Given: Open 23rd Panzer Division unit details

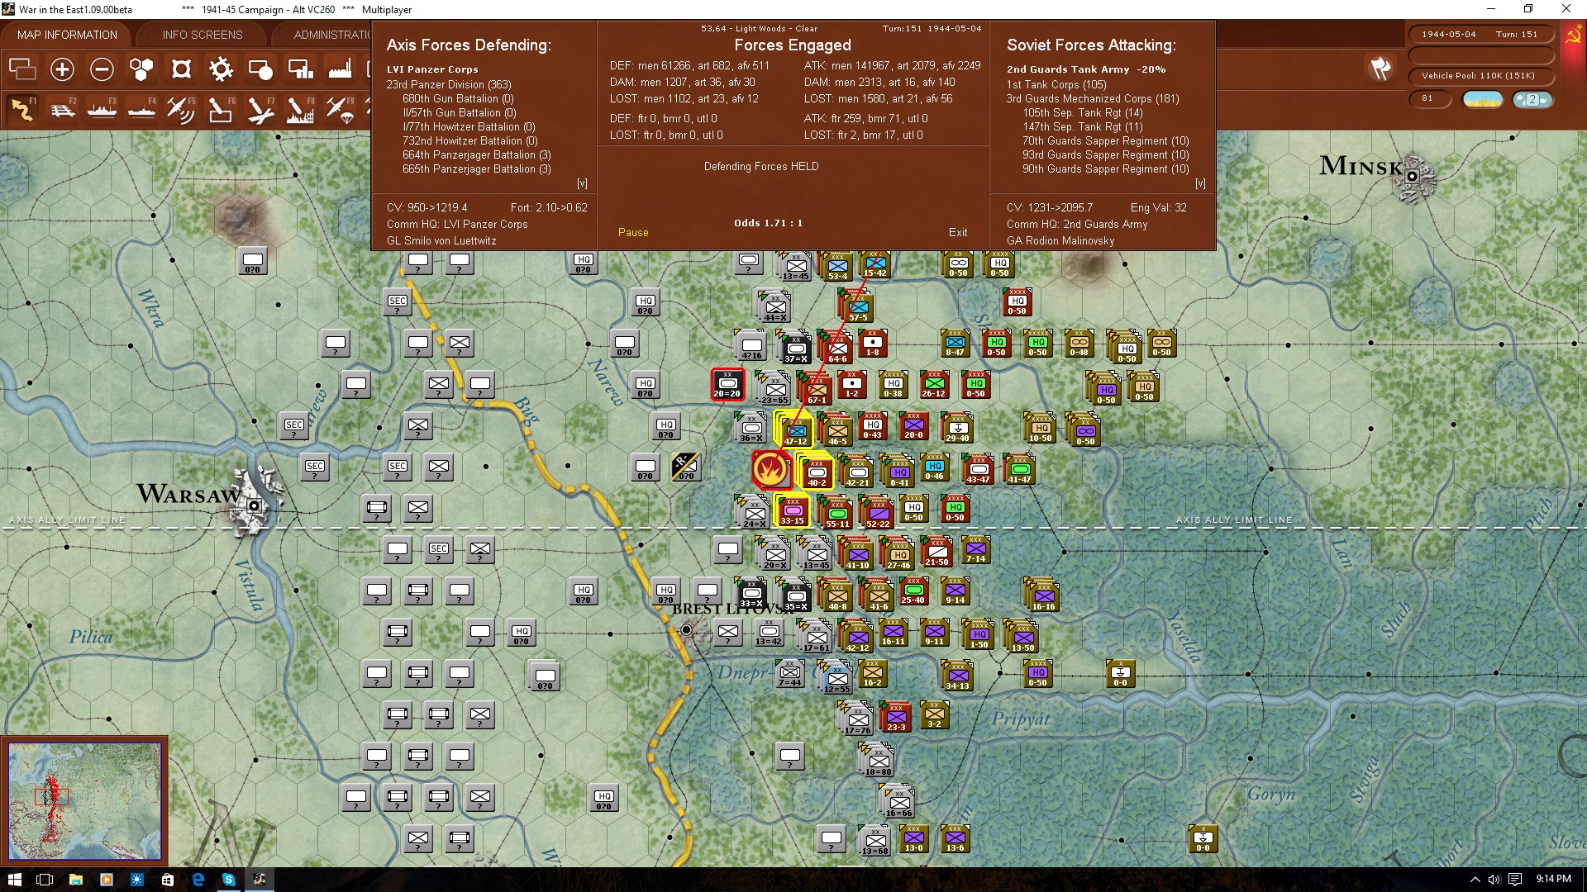Looking at the screenshot, I should tap(449, 84).
